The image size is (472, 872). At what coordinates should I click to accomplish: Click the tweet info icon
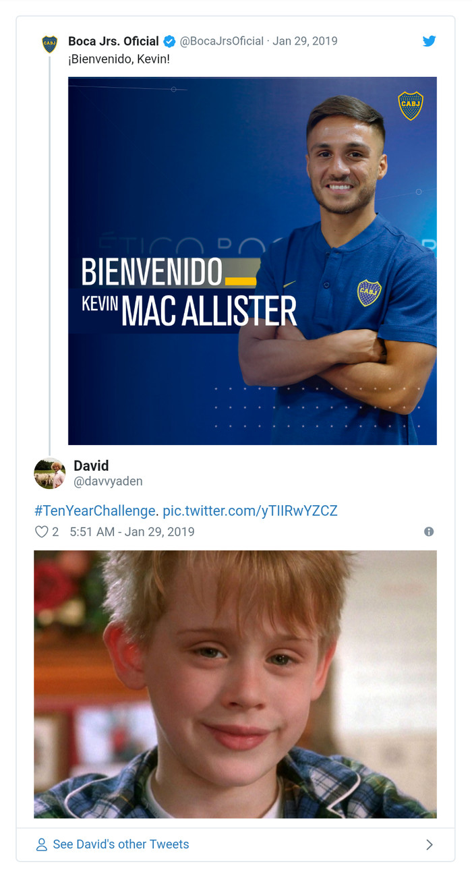429,531
